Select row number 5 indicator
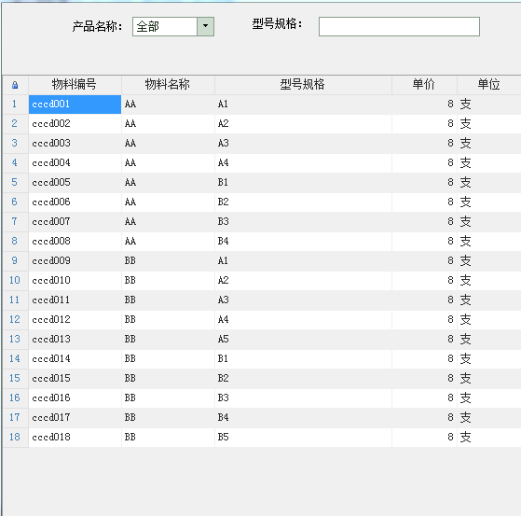 pyautogui.click(x=15, y=183)
